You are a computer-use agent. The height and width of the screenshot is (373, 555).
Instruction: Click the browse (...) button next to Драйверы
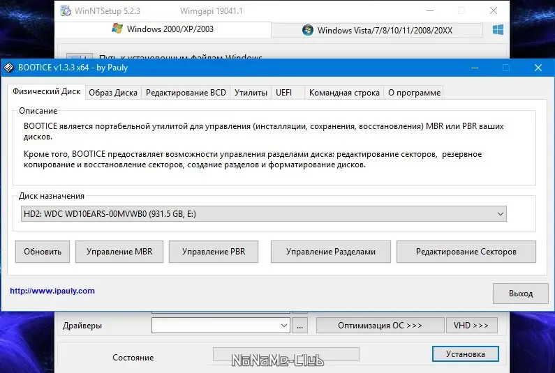tap(299, 326)
